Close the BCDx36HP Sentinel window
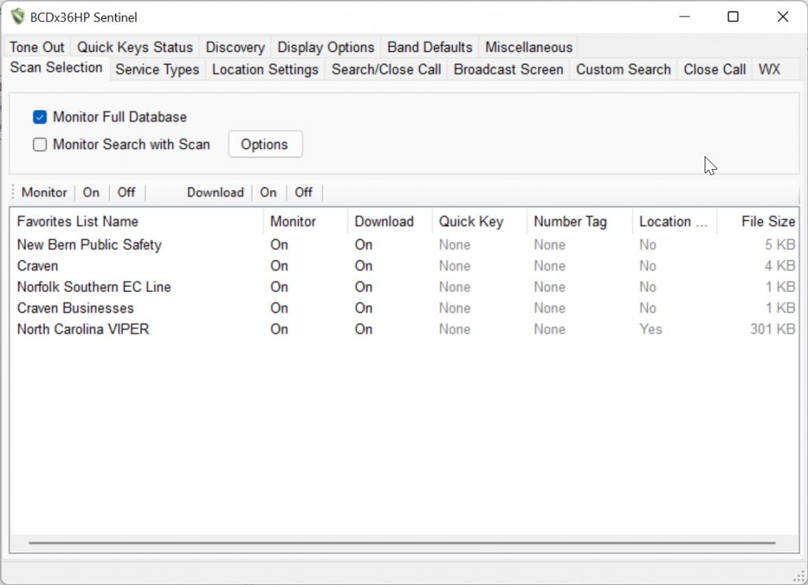 (782, 17)
